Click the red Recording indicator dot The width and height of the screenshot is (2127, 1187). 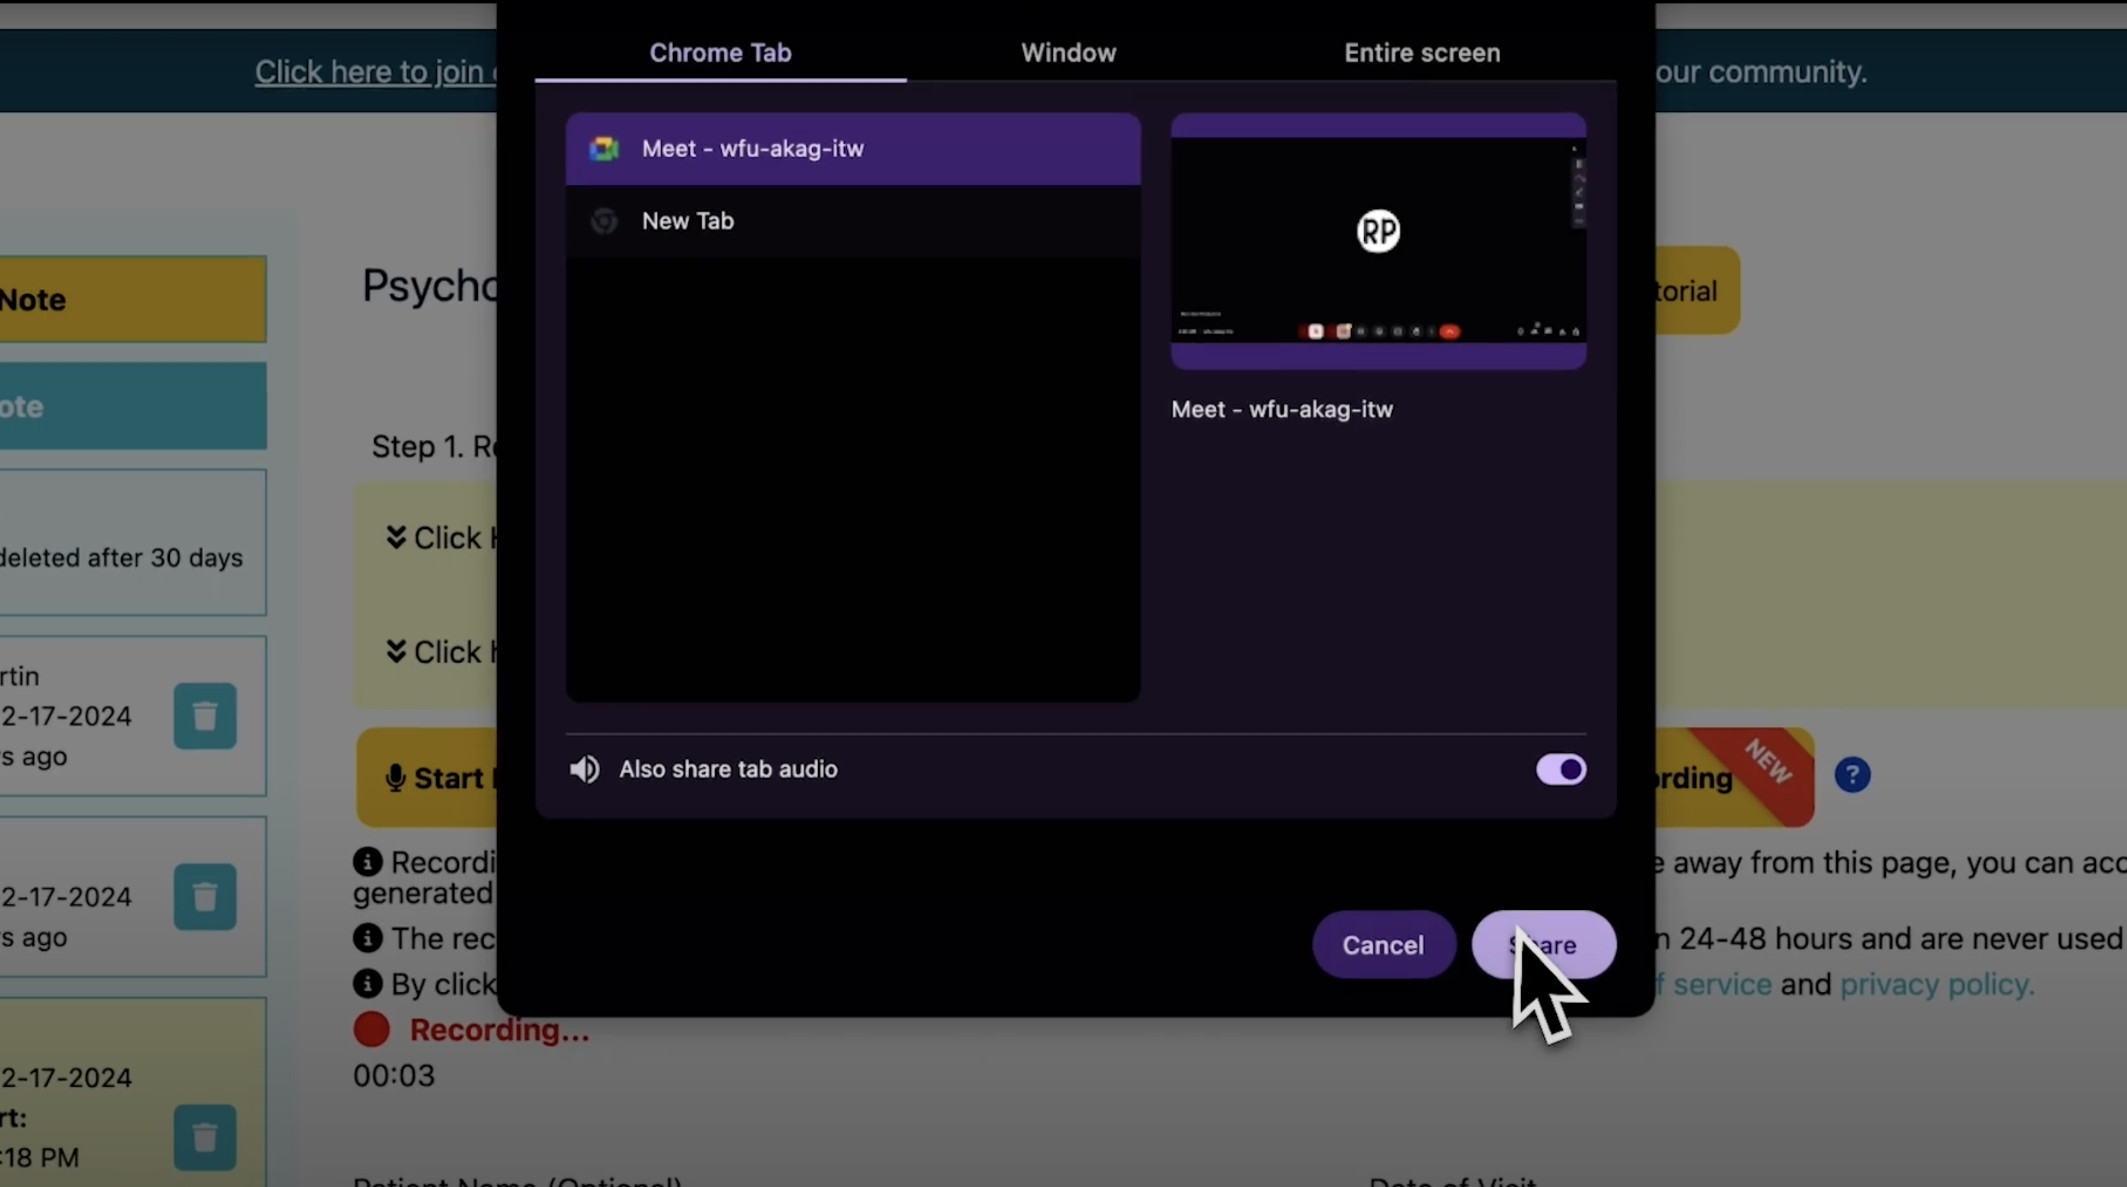click(x=372, y=1030)
